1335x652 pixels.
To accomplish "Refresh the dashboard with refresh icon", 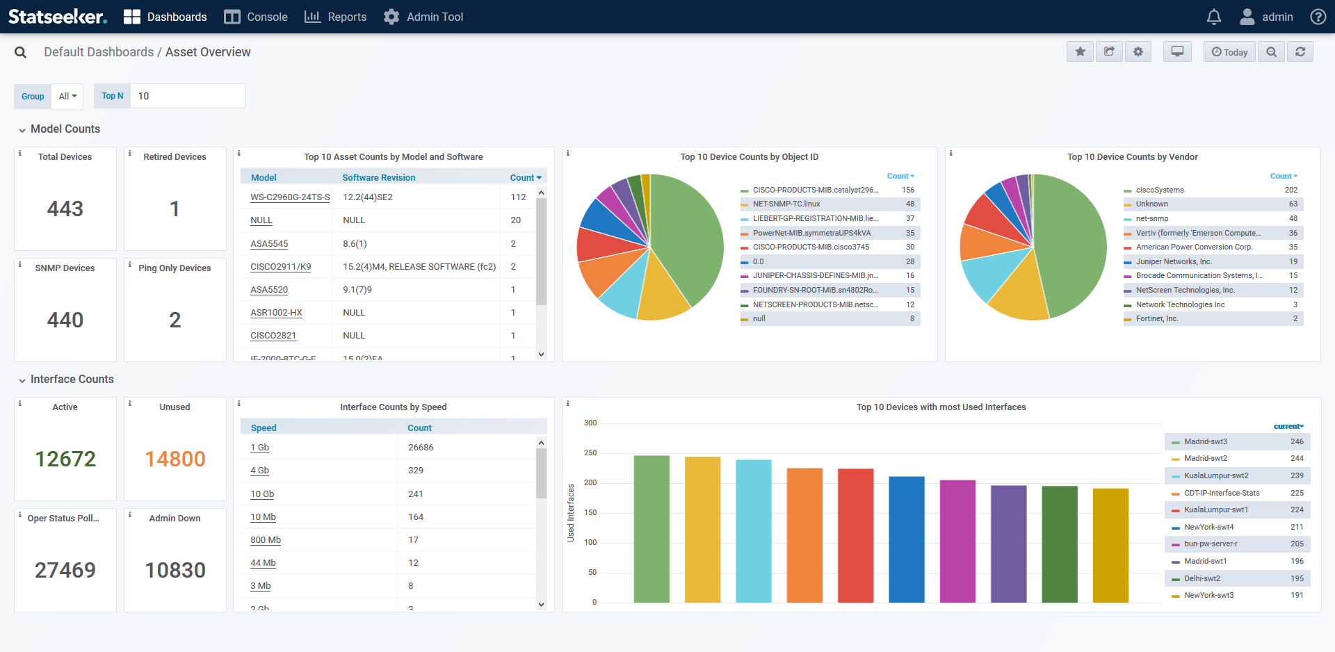I will coord(1300,51).
